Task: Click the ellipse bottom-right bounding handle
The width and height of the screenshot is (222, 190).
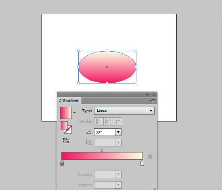Action: click(x=136, y=83)
